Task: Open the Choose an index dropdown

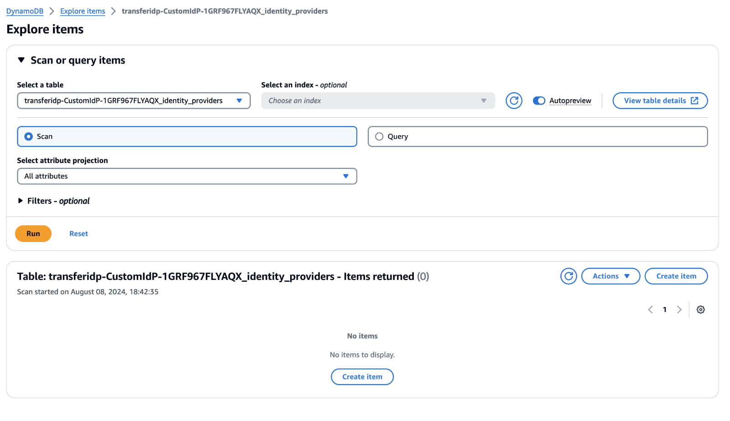Action: [484, 100]
